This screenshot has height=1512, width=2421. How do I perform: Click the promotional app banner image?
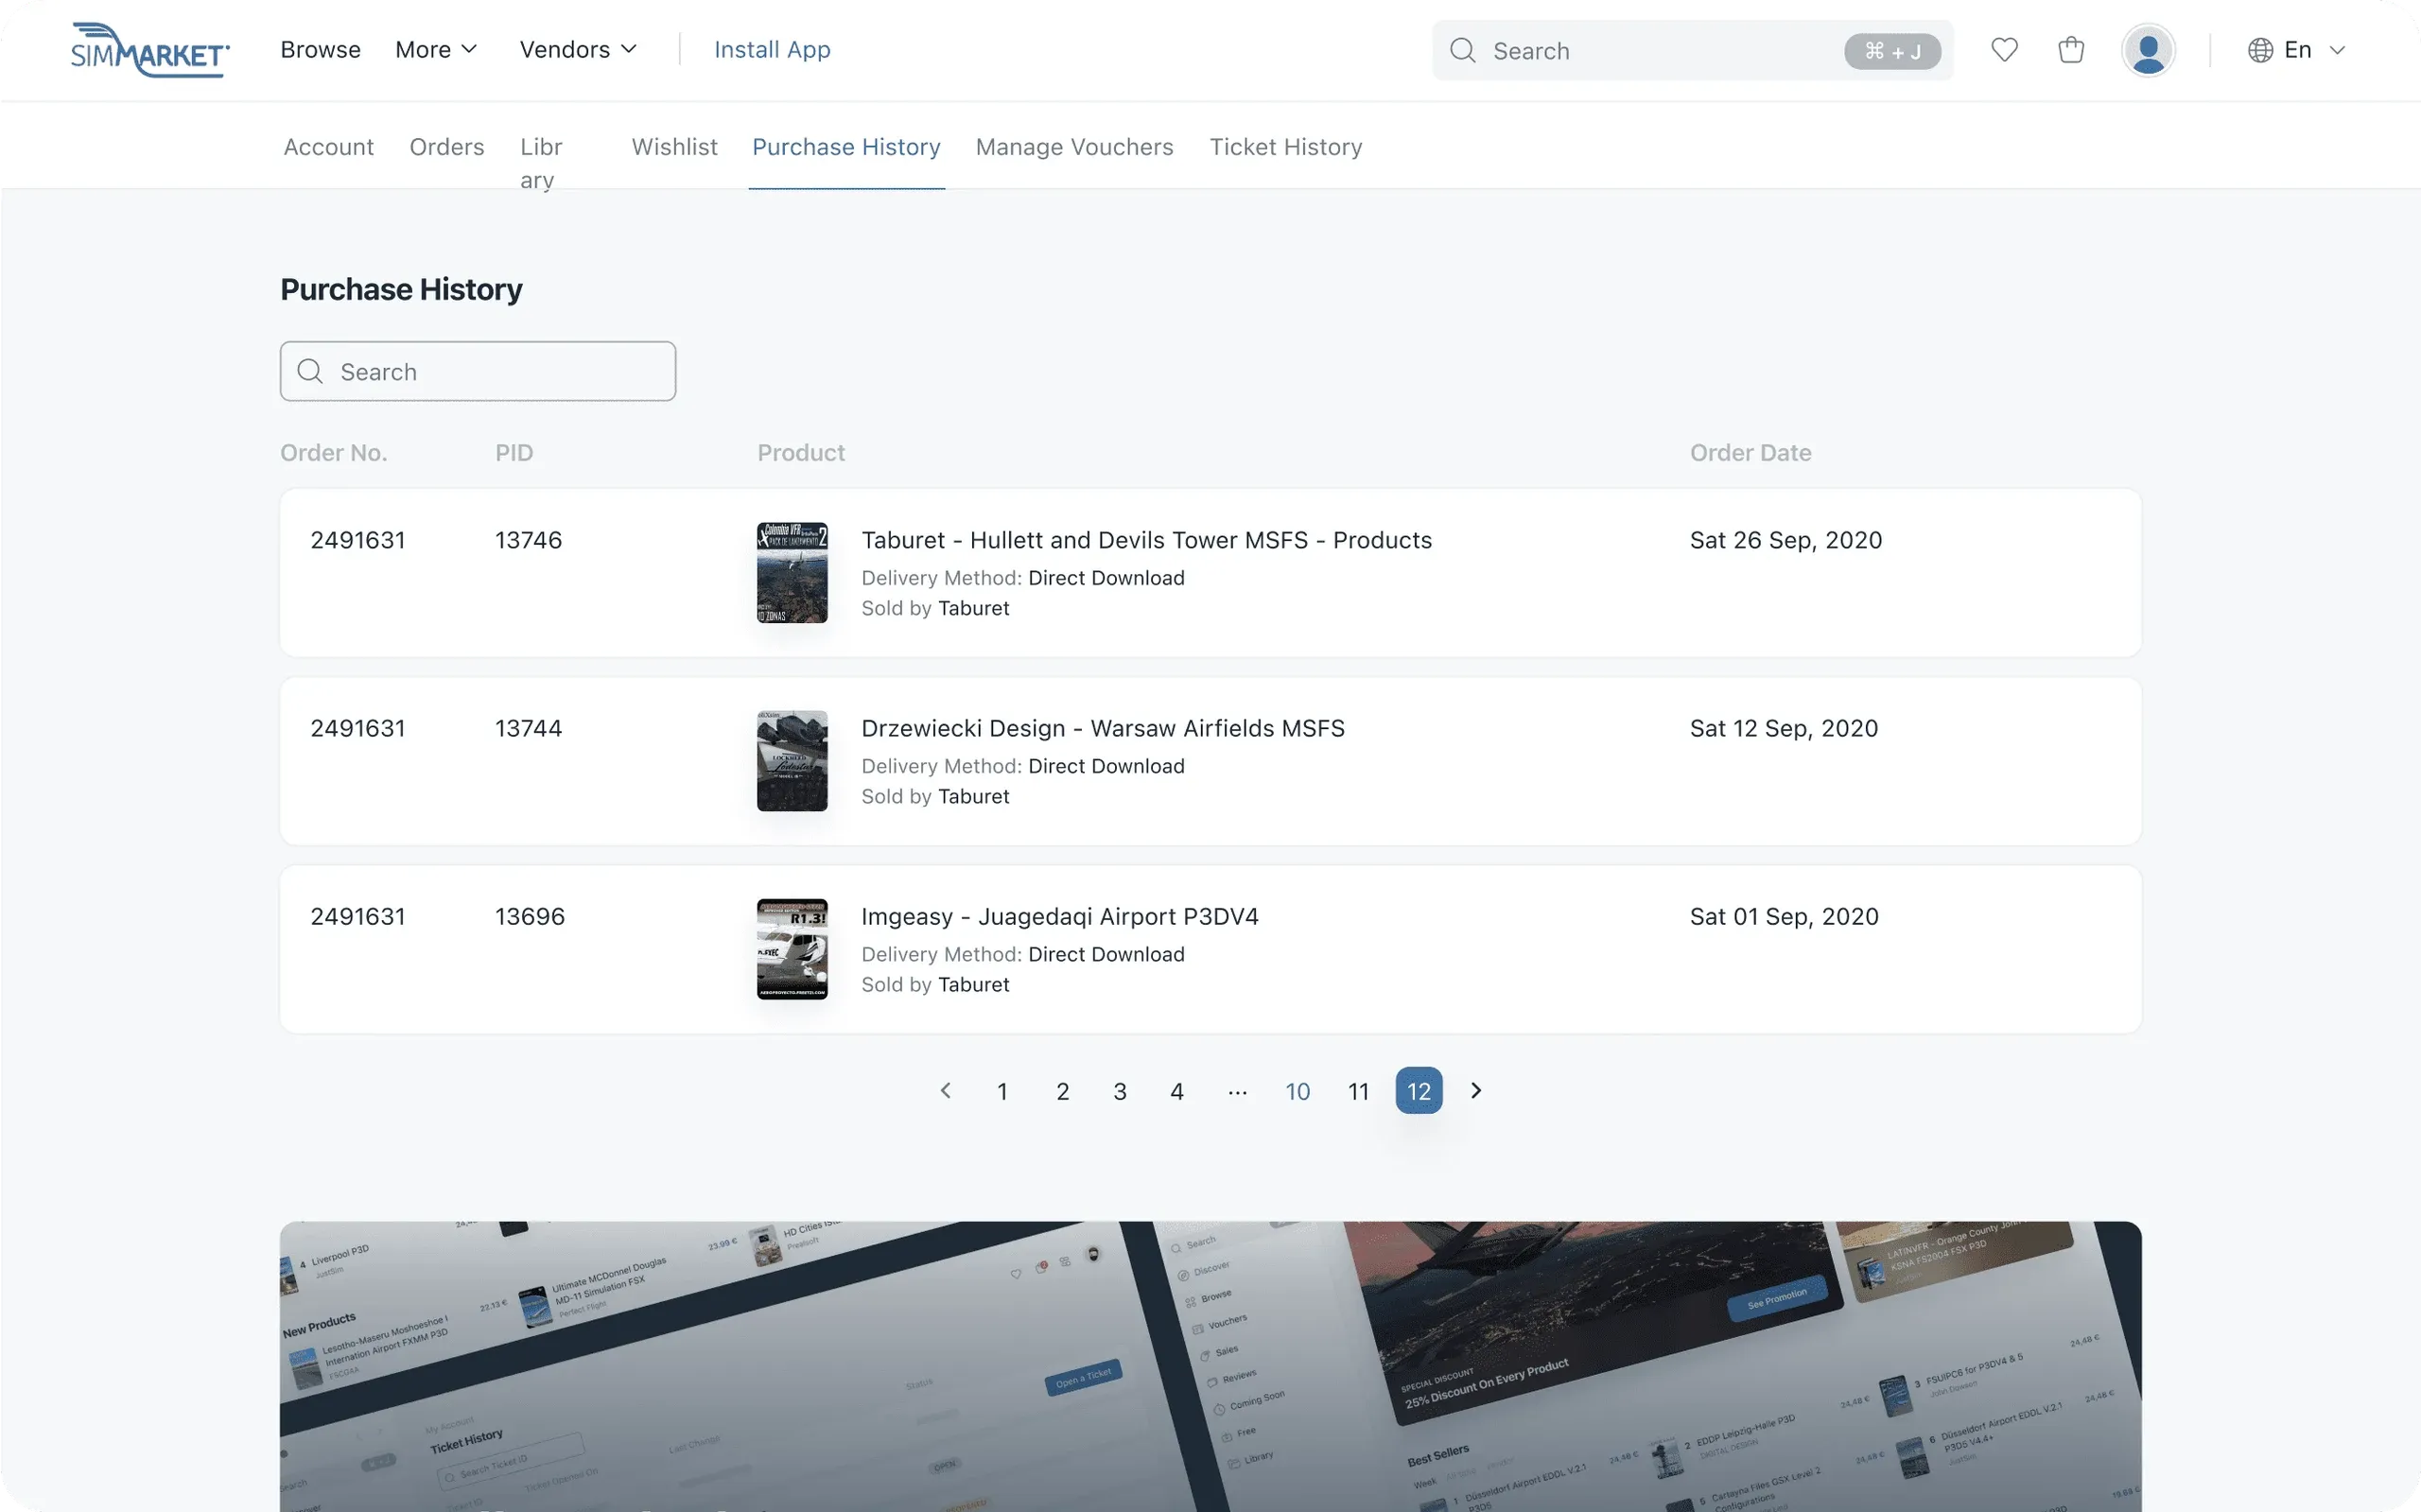[x=1210, y=1366]
